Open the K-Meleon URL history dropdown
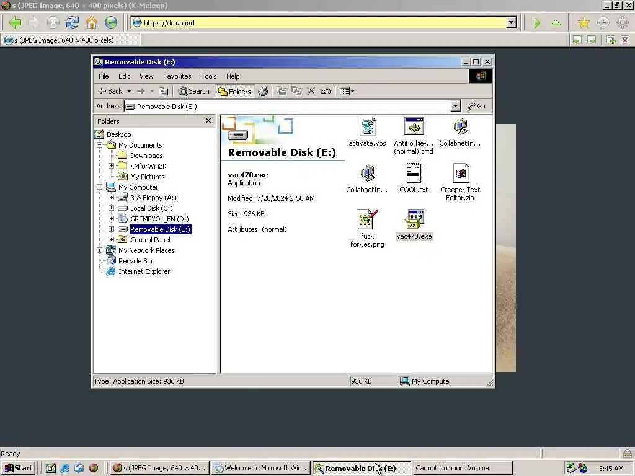Viewport: 635px width, 476px height. coord(512,23)
